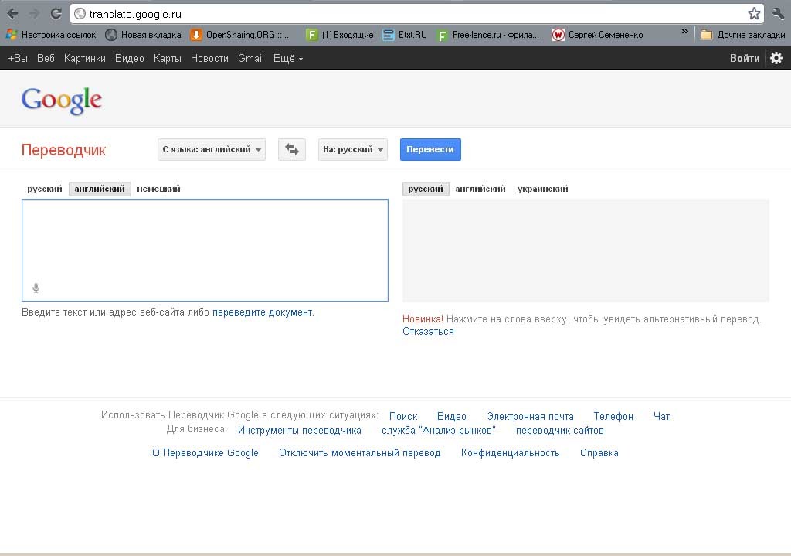Open the Чат link

click(661, 416)
